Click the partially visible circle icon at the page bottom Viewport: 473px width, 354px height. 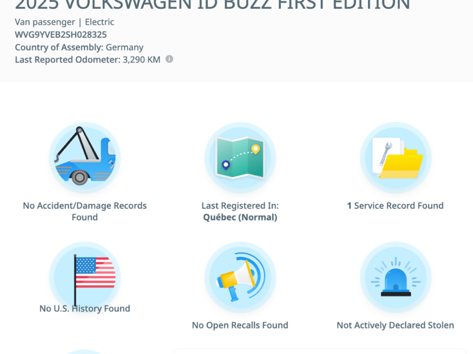tap(85, 352)
